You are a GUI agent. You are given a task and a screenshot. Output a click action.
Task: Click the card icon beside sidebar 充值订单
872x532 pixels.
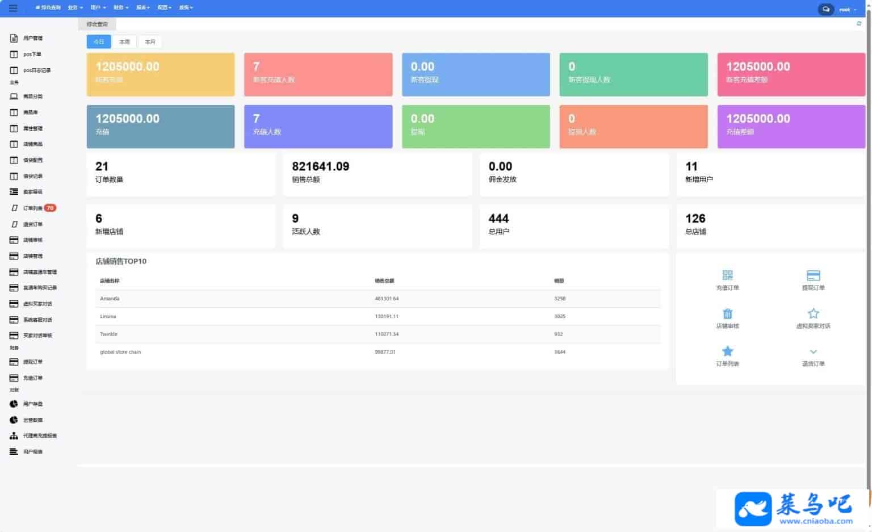coord(14,378)
